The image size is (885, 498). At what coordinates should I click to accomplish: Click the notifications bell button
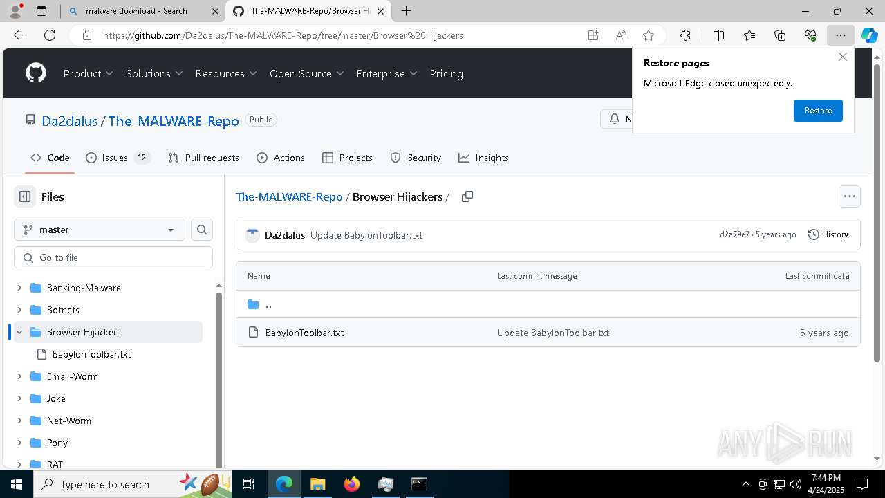pyautogui.click(x=615, y=119)
